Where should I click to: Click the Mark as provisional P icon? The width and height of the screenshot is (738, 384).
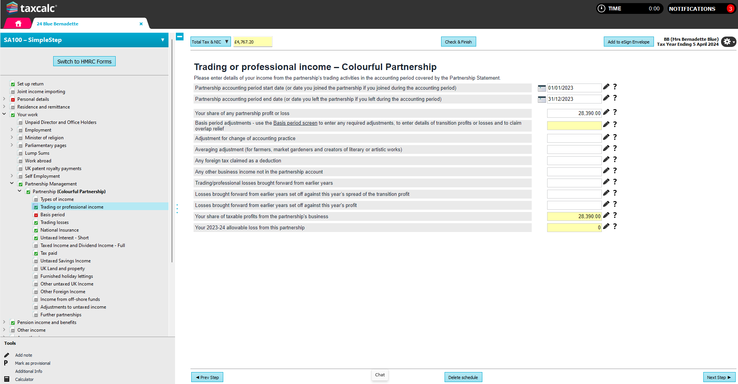[6, 363]
